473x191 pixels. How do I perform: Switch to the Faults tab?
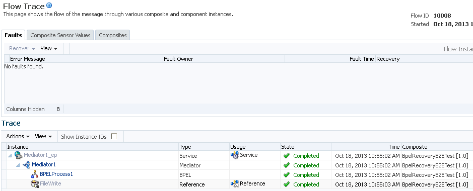click(x=13, y=35)
